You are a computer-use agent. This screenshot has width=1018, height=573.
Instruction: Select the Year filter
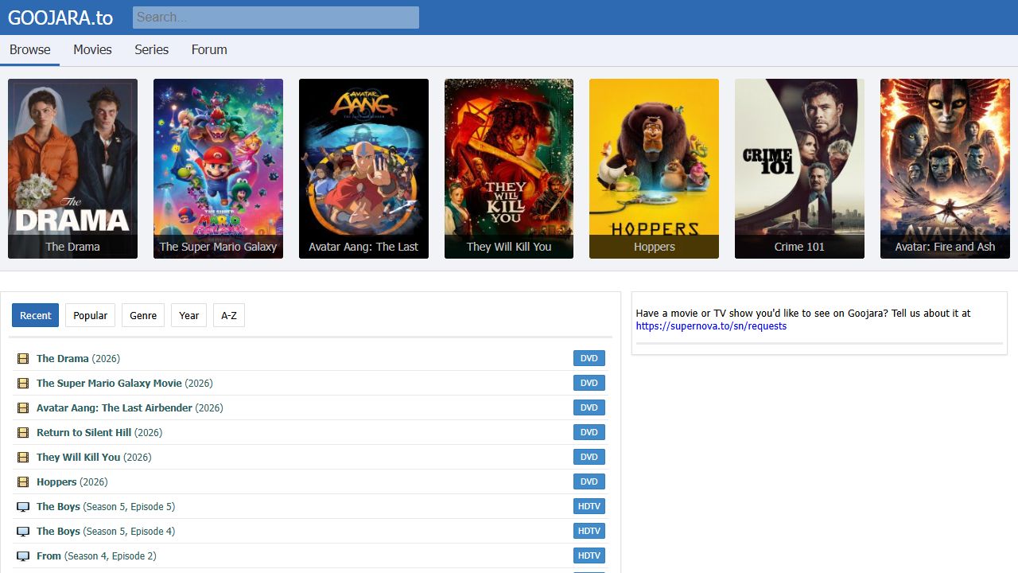pos(189,315)
